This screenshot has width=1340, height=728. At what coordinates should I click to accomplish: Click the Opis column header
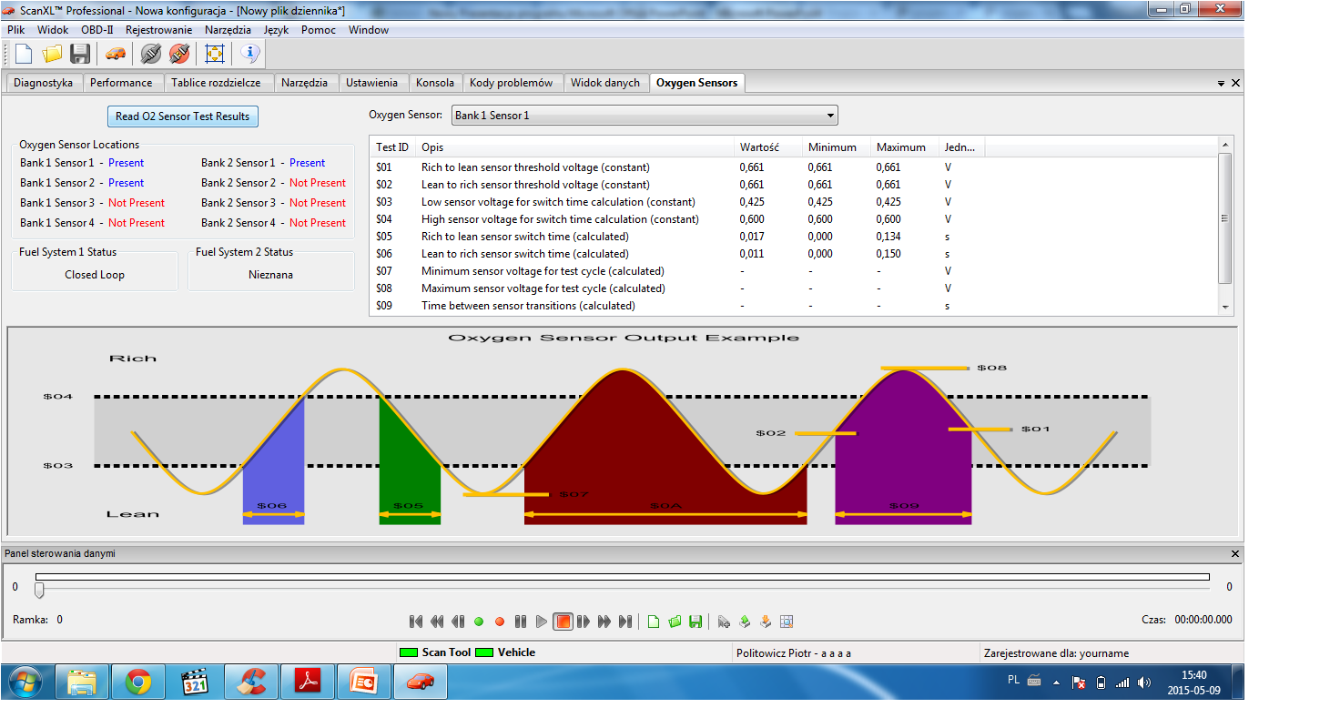tap(575, 147)
